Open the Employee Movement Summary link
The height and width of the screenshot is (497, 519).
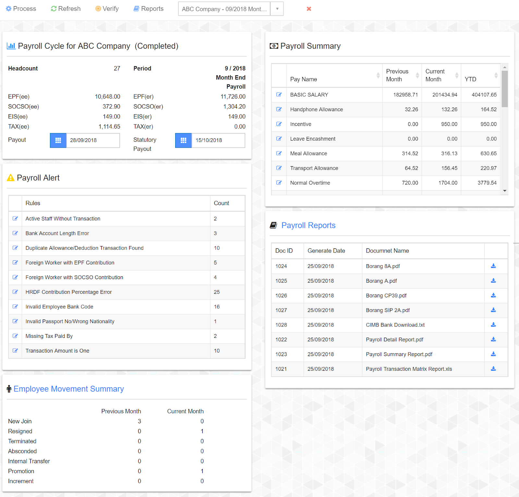[x=68, y=389]
